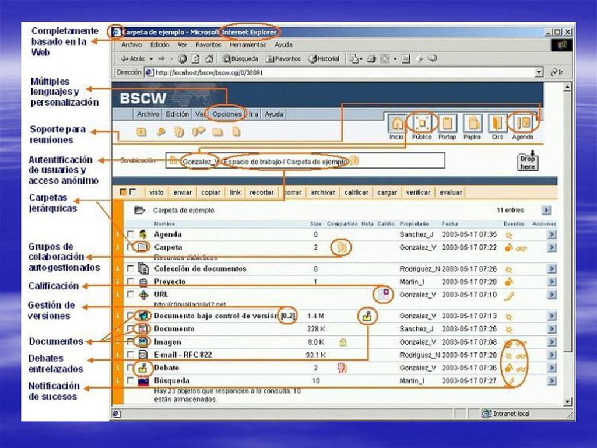Image resolution: width=597 pixels, height=448 pixels.
Task: Open the Internet Explorer Favoritos menu
Action: pyautogui.click(x=208, y=44)
